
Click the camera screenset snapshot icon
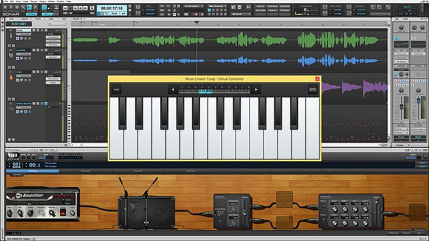(x=233, y=7)
